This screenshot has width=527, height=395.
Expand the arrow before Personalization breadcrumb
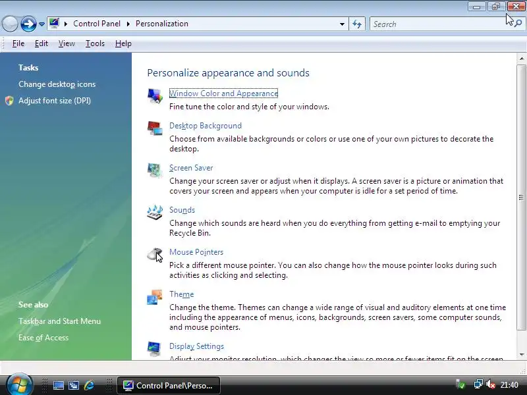click(128, 24)
